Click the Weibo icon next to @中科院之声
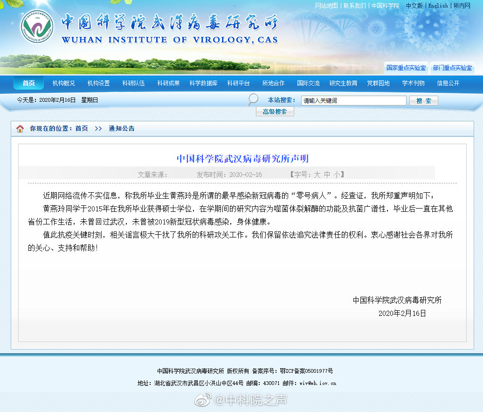The height and width of the screenshot is (412, 483). pyautogui.click(x=201, y=400)
